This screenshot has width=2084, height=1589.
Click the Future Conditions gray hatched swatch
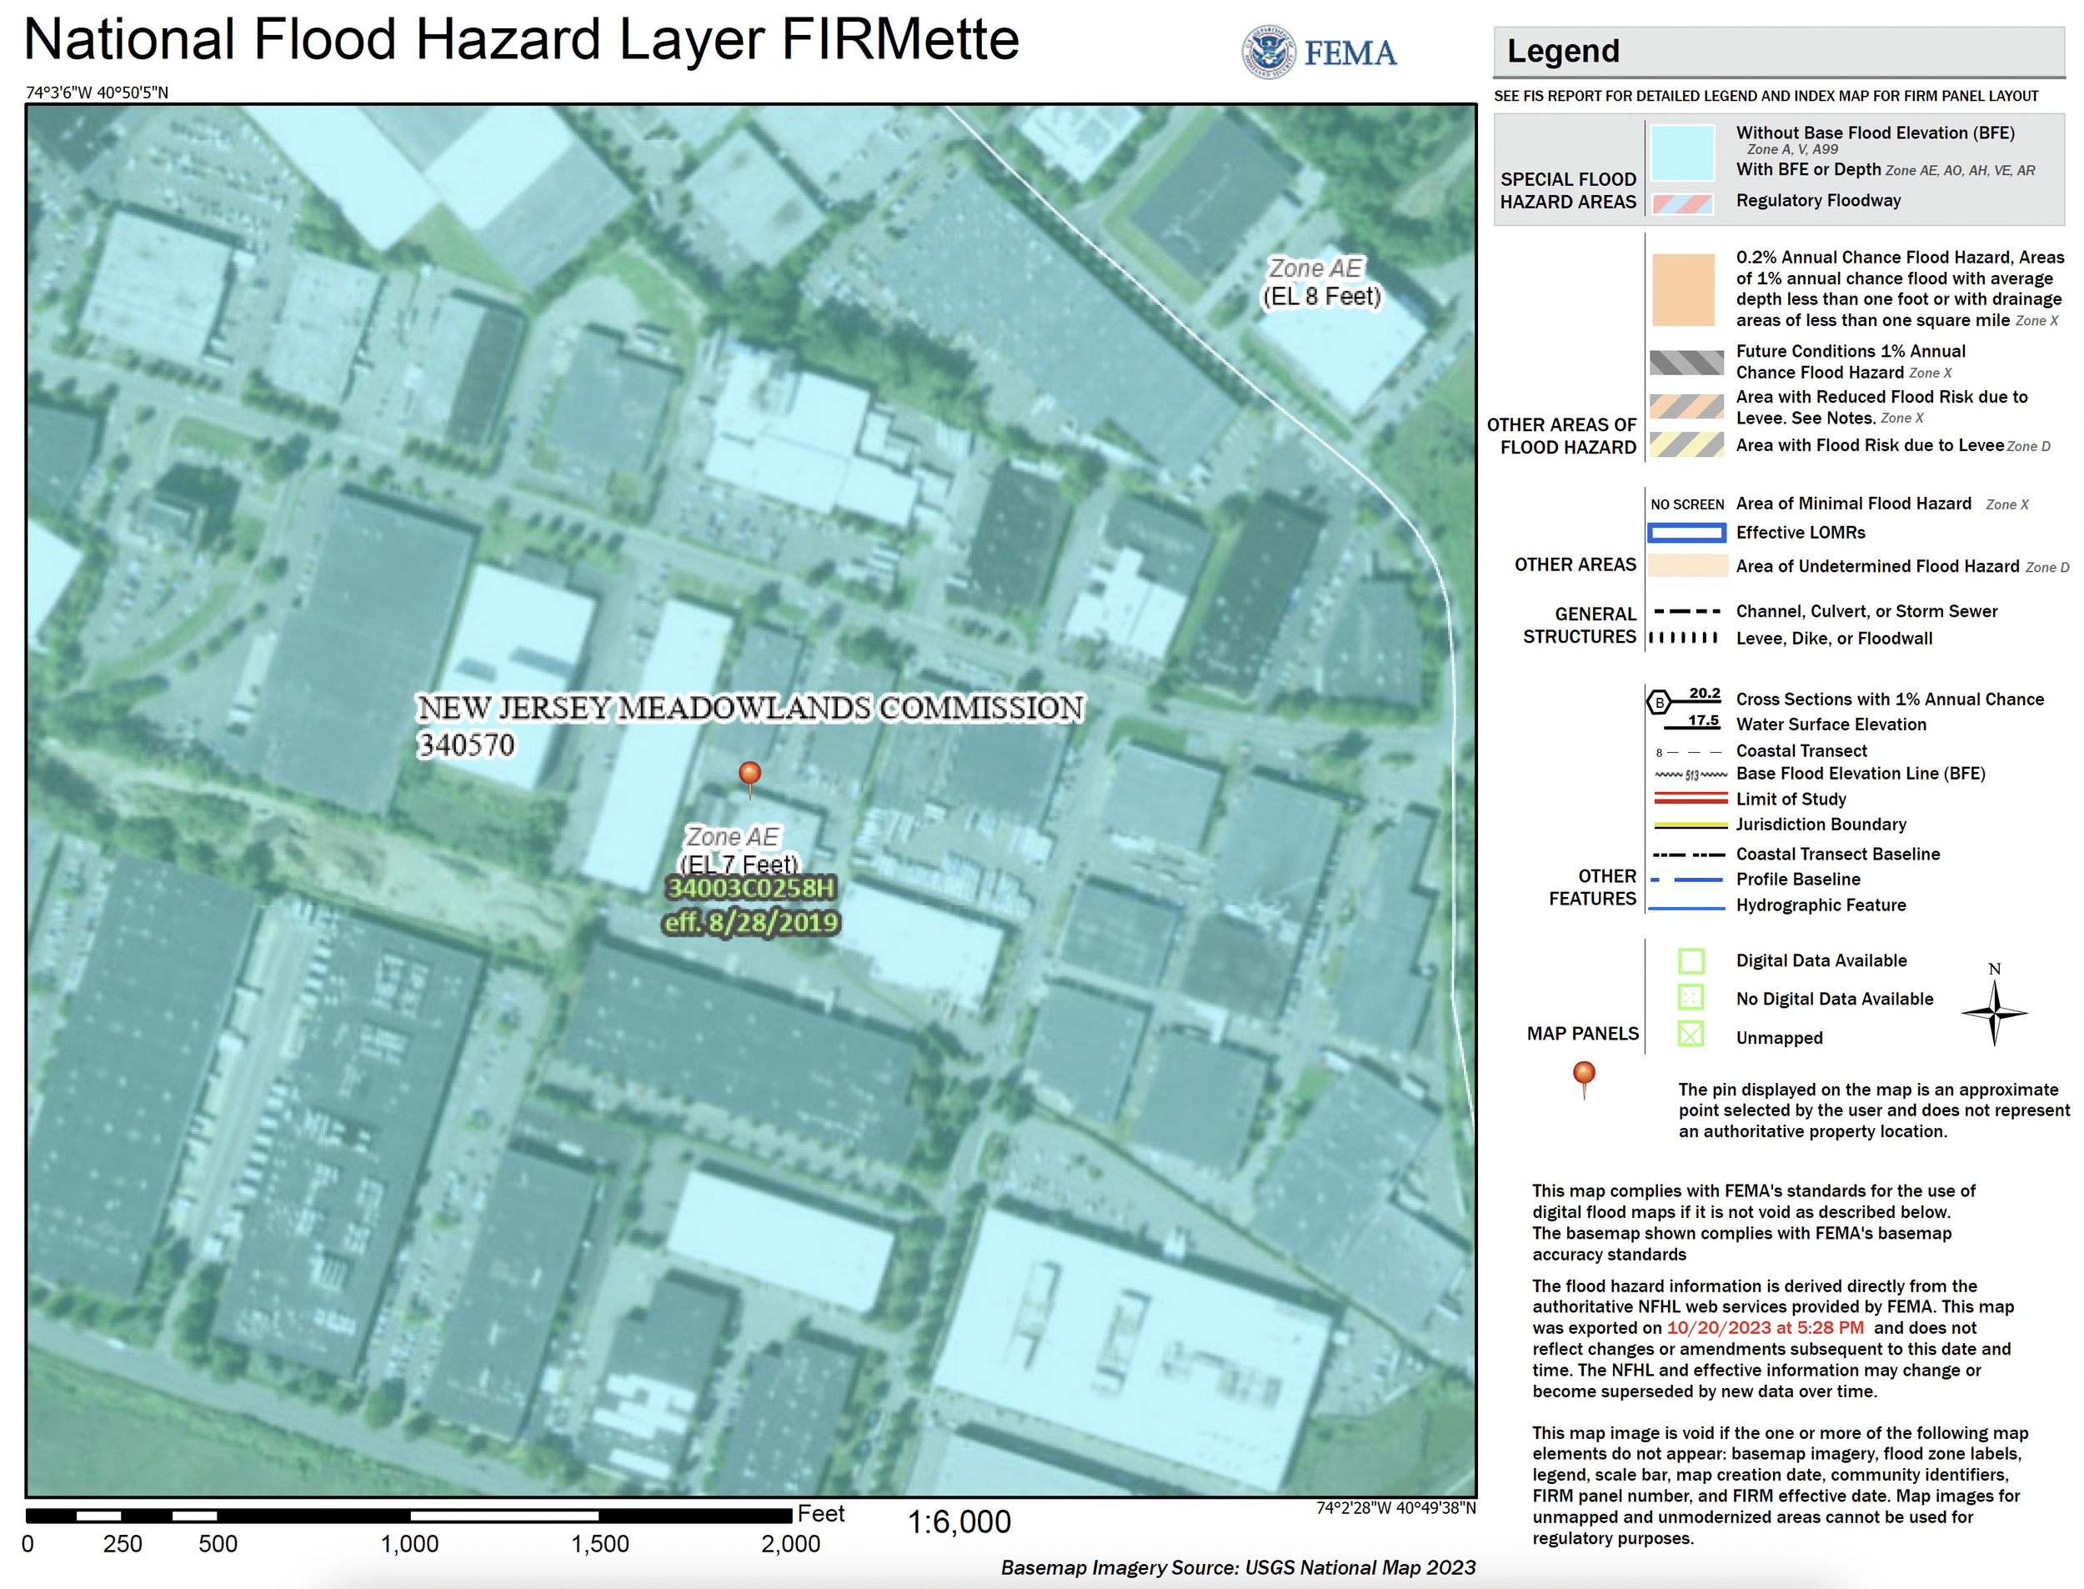click(x=1686, y=363)
